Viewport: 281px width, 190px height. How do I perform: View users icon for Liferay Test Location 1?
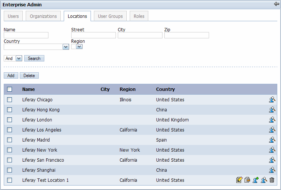(264, 180)
